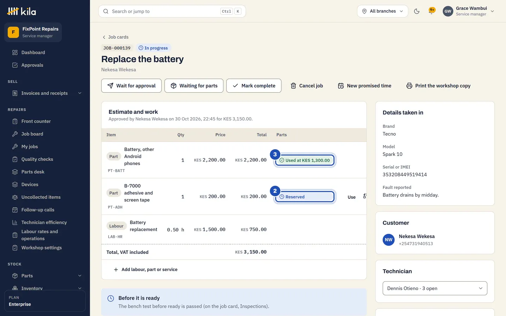Click the JOB-000139 job number

pyautogui.click(x=117, y=48)
